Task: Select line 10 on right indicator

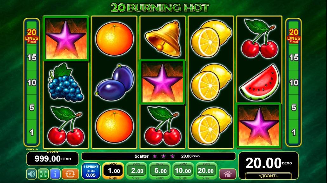Action: pyautogui.click(x=294, y=83)
